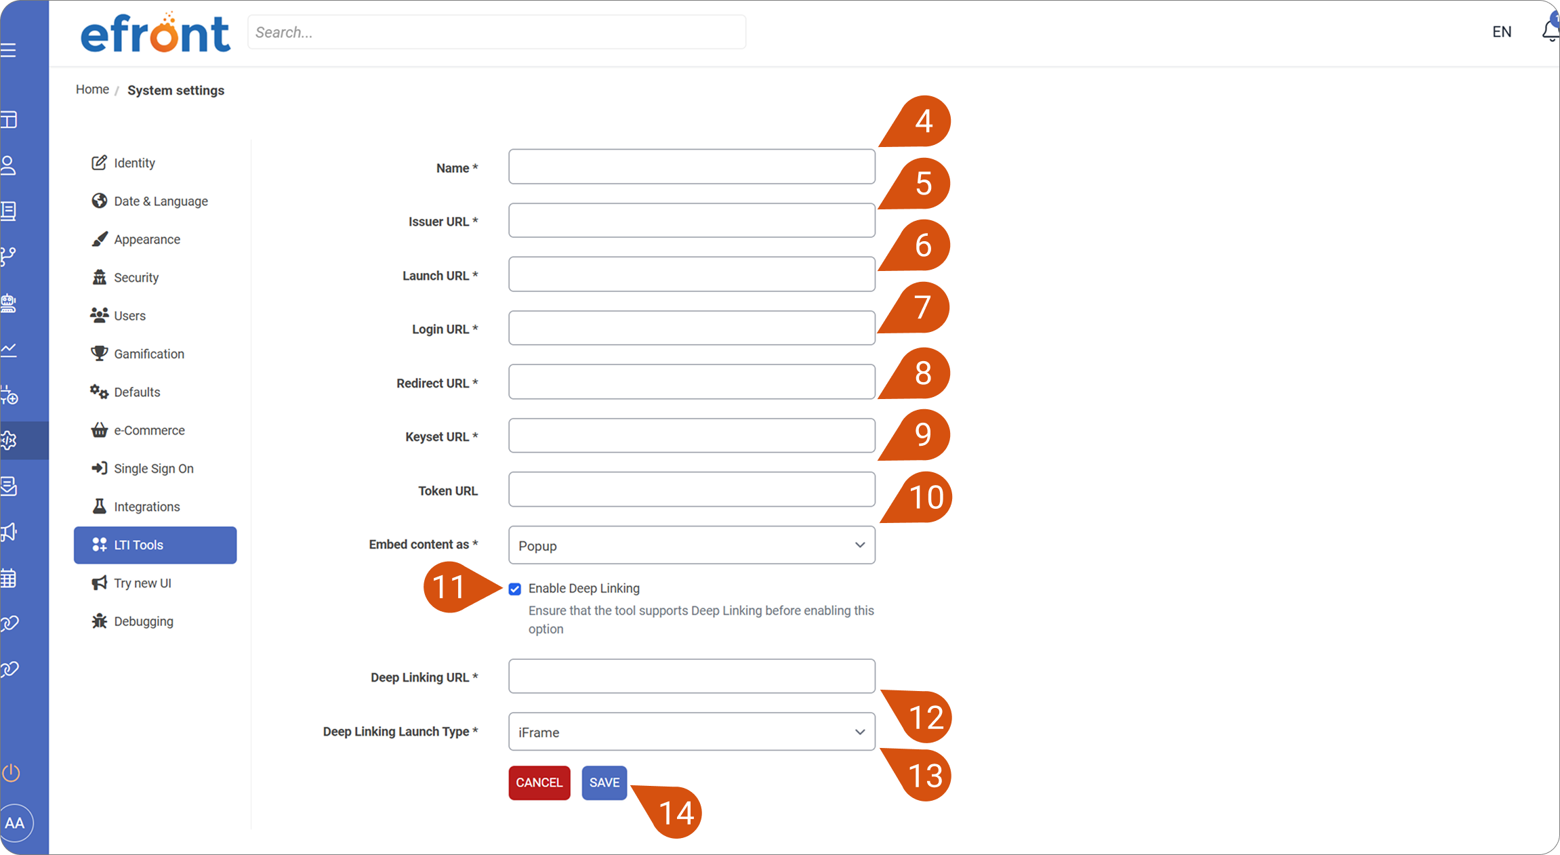
Task: Click the power logout icon in the sidebar
Action: tap(12, 772)
